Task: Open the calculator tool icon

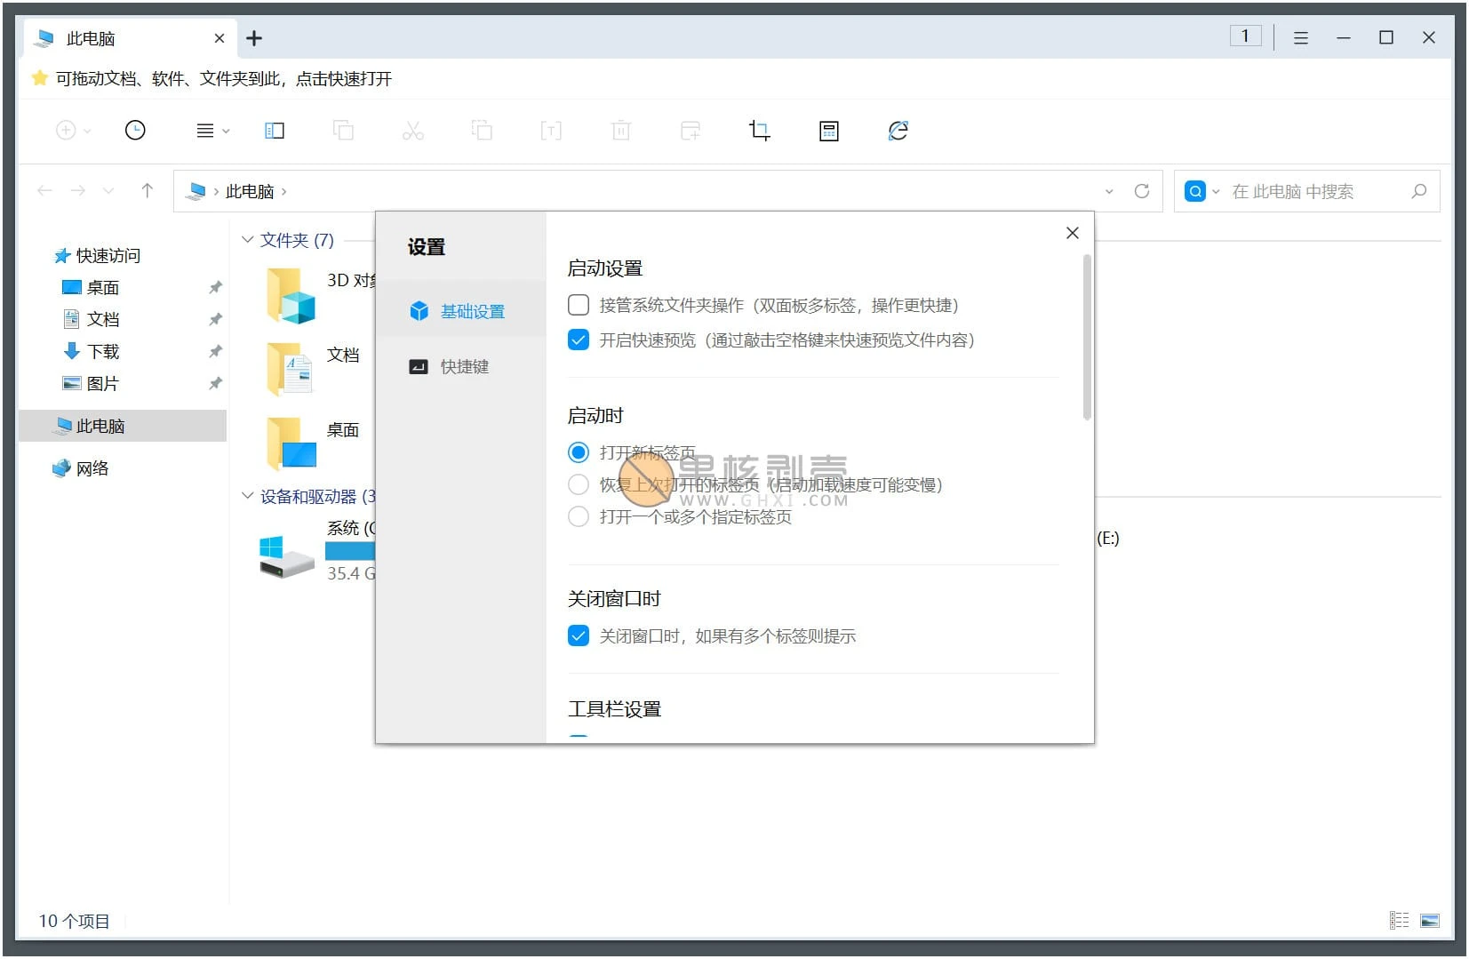Action: pyautogui.click(x=828, y=131)
